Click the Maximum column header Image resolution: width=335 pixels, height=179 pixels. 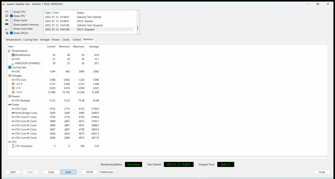78,46
